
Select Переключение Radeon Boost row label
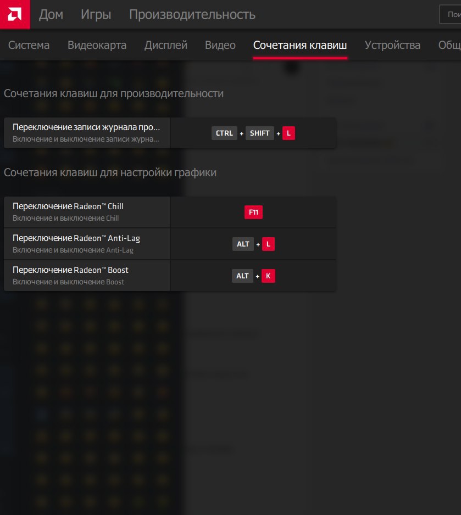pos(70,270)
